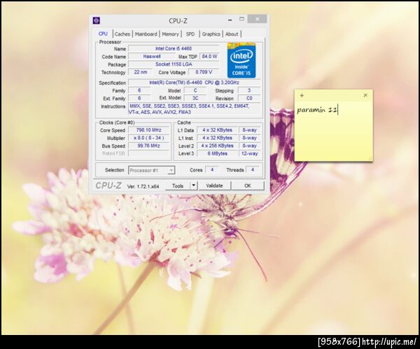The image size is (420, 349).
Task: Click the L1 Data 4 x 32 KBytes value
Action: click(217, 130)
